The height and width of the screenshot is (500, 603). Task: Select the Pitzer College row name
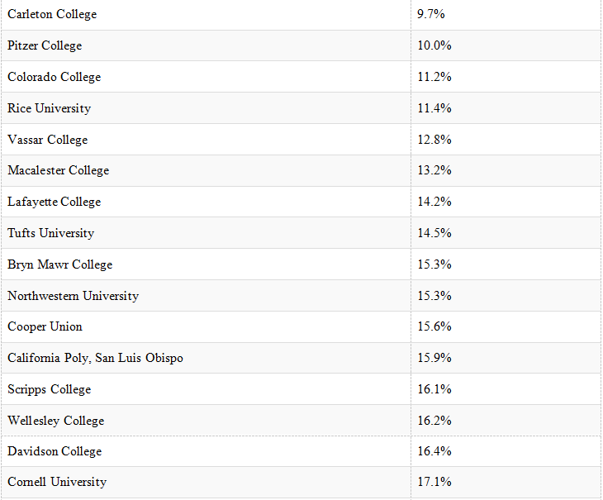click(45, 45)
